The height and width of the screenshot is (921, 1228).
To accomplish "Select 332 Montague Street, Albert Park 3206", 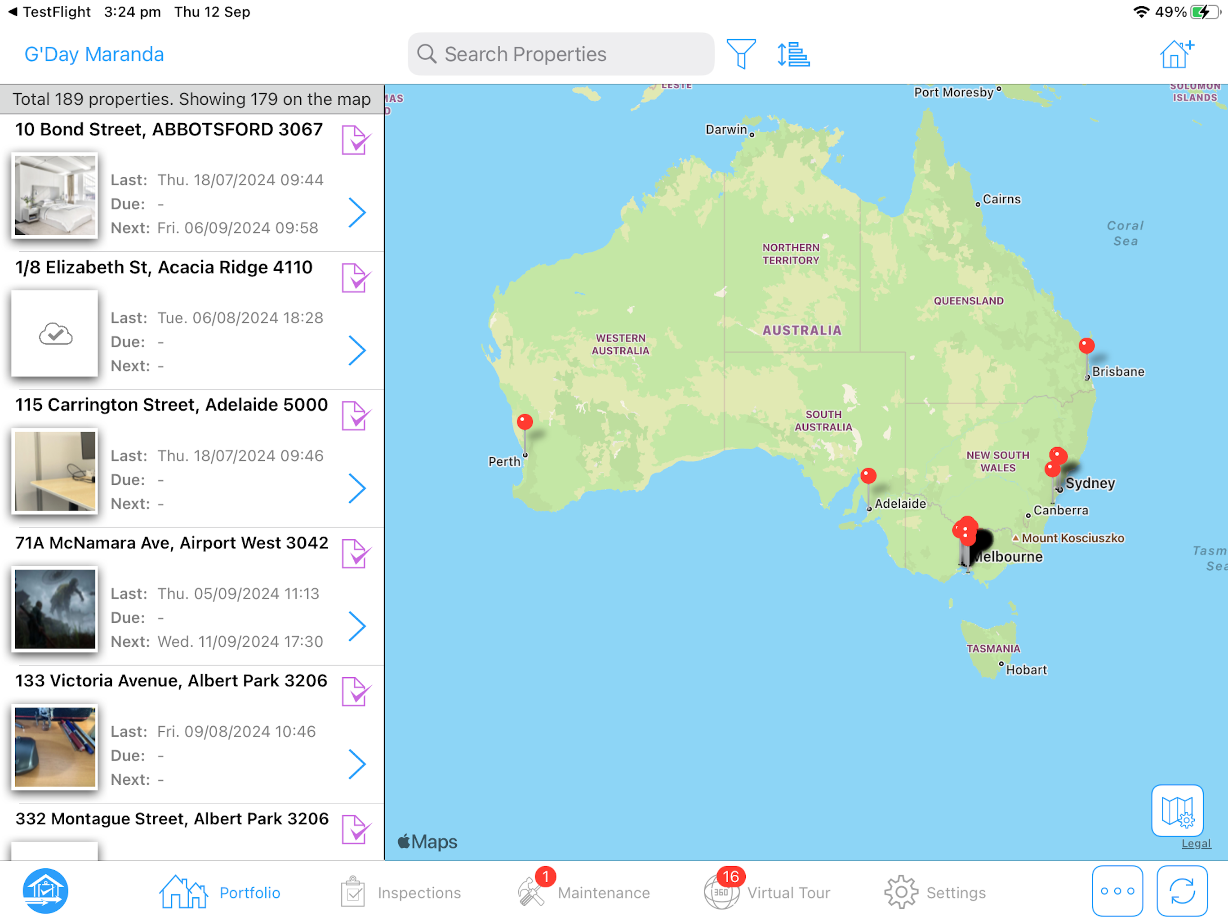I will [172, 819].
